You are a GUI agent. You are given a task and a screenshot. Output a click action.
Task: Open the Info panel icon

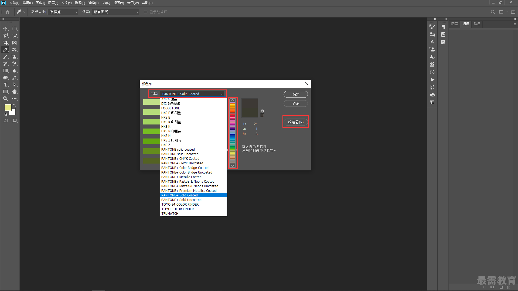point(432,72)
